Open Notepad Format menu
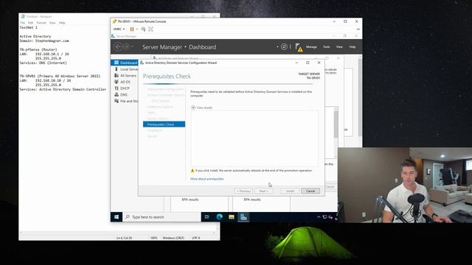Screen dimensions: 472x265 pos(41,23)
